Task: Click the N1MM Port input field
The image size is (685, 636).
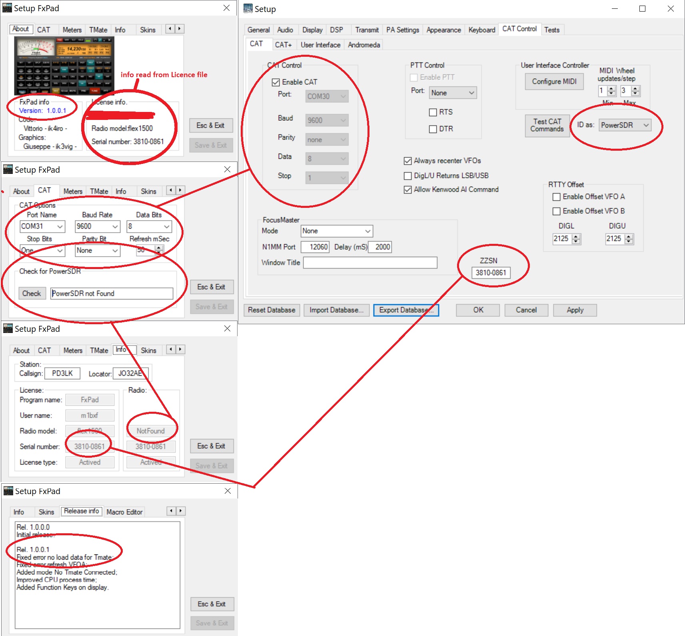Action: [315, 247]
